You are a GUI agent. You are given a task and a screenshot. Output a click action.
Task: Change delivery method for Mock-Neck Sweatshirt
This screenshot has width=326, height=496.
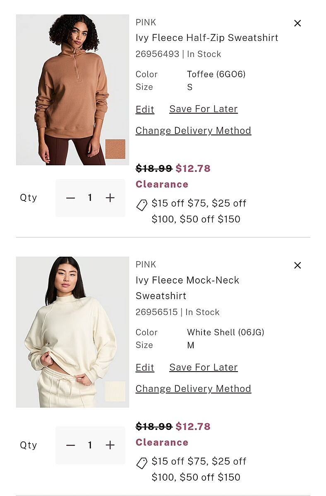click(x=193, y=389)
